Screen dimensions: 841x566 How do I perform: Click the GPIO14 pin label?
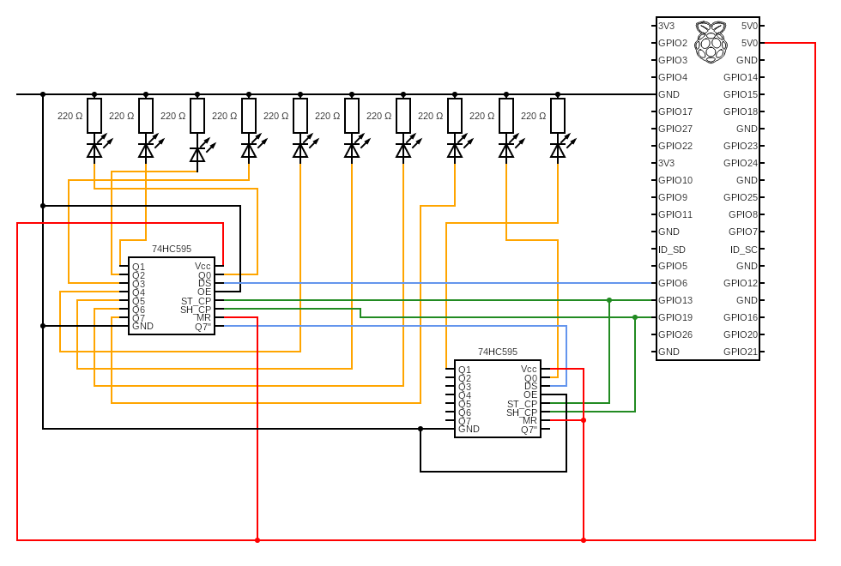(x=740, y=77)
